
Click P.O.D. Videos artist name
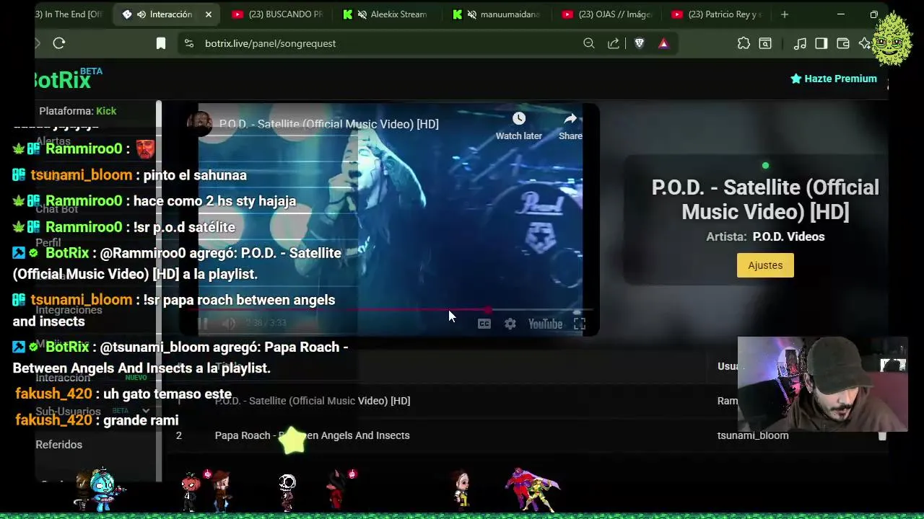coord(788,236)
